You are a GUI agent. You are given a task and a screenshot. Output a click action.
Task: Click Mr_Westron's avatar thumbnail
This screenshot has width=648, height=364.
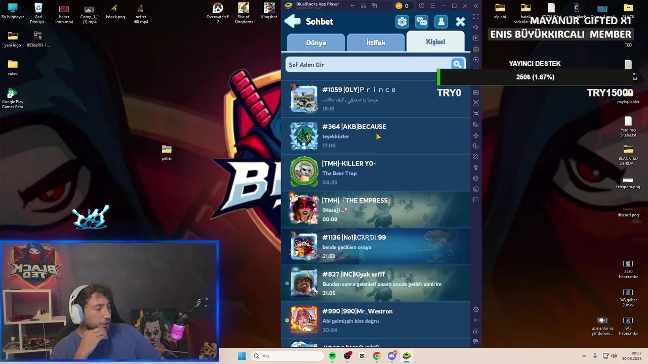tap(304, 320)
